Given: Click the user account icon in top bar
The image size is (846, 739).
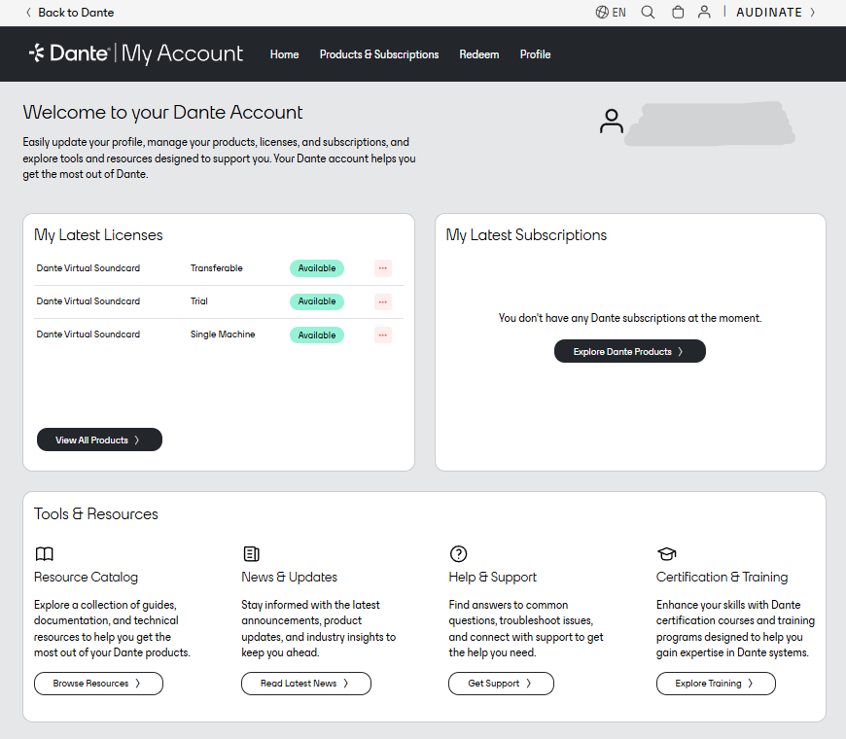Looking at the screenshot, I should point(704,12).
